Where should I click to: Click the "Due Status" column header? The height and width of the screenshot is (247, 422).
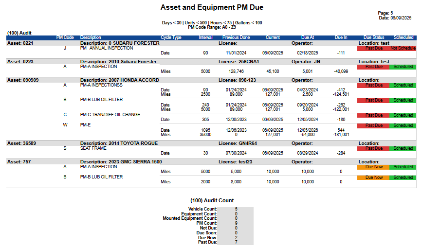pyautogui.click(x=374, y=37)
